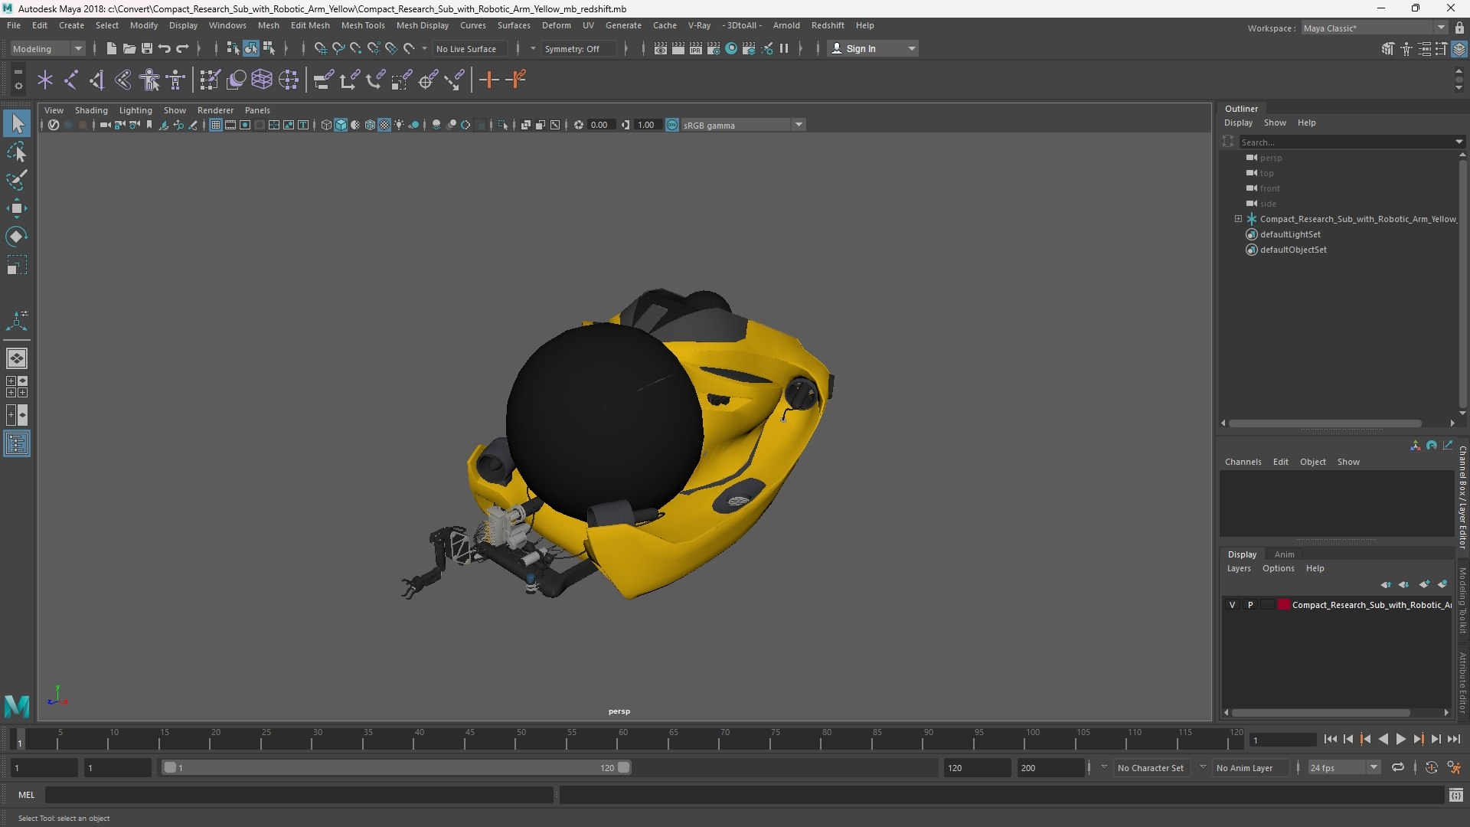Undo the last action

[x=165, y=48]
